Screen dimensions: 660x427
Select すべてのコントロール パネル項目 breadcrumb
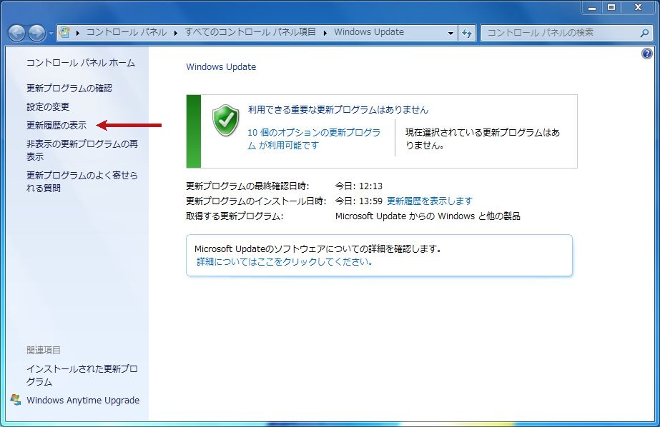click(x=250, y=32)
